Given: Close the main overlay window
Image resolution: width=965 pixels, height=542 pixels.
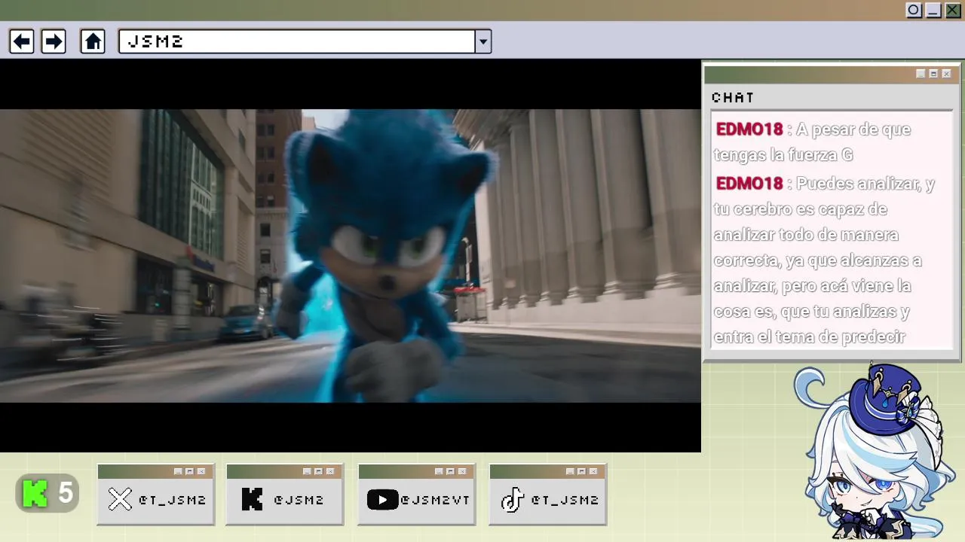Looking at the screenshot, I should click(x=953, y=10).
